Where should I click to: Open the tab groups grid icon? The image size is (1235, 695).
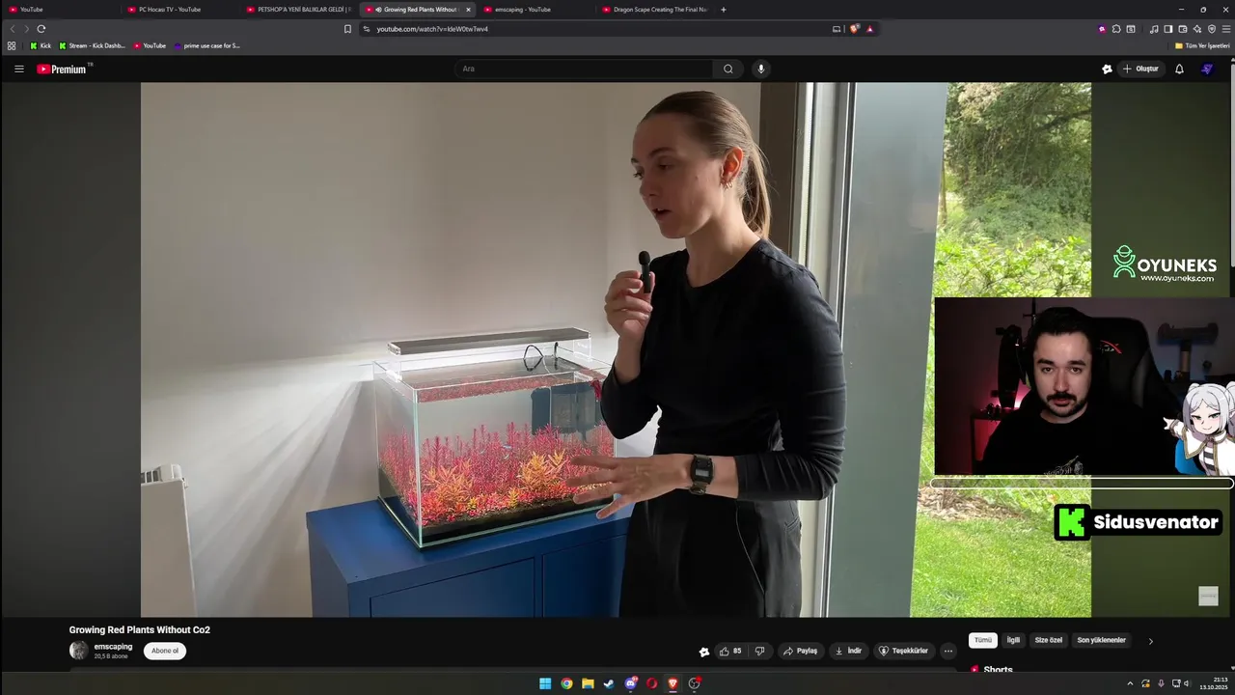pyautogui.click(x=12, y=45)
